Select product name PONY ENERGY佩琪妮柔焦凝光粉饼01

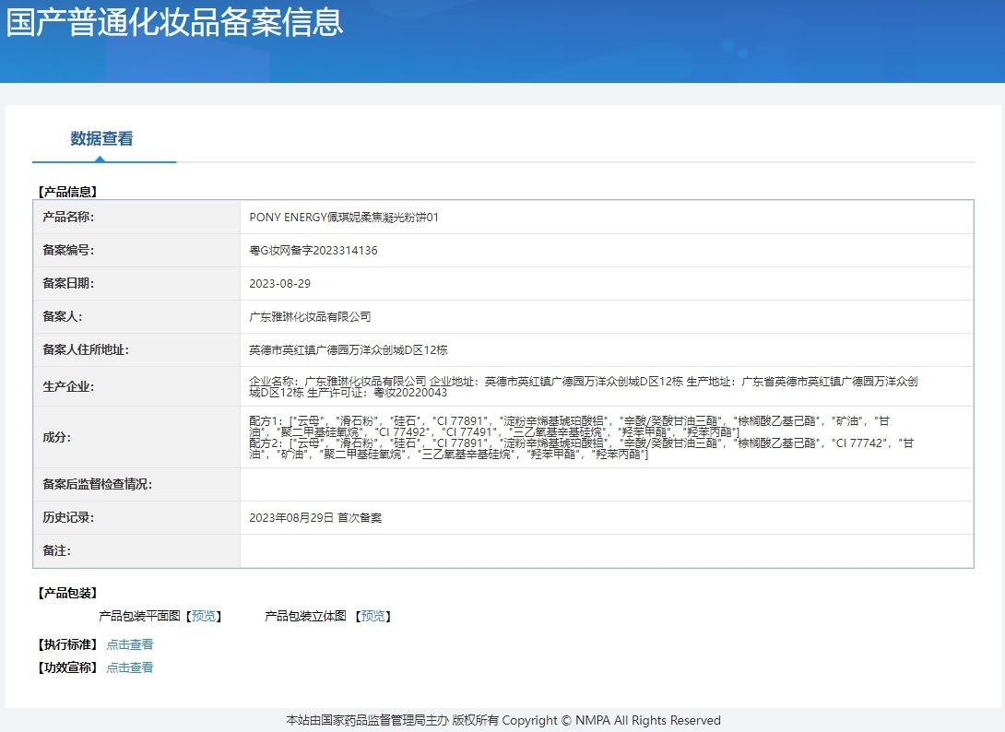[x=344, y=218]
